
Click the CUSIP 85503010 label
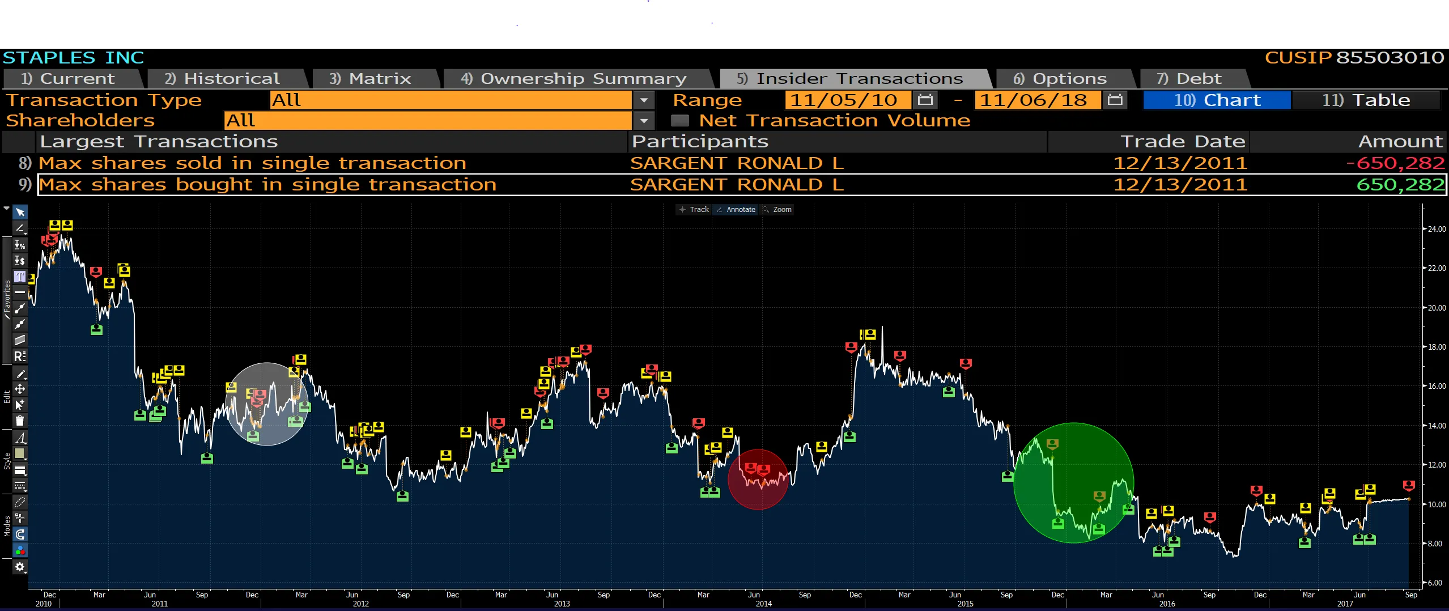pyautogui.click(x=1354, y=58)
